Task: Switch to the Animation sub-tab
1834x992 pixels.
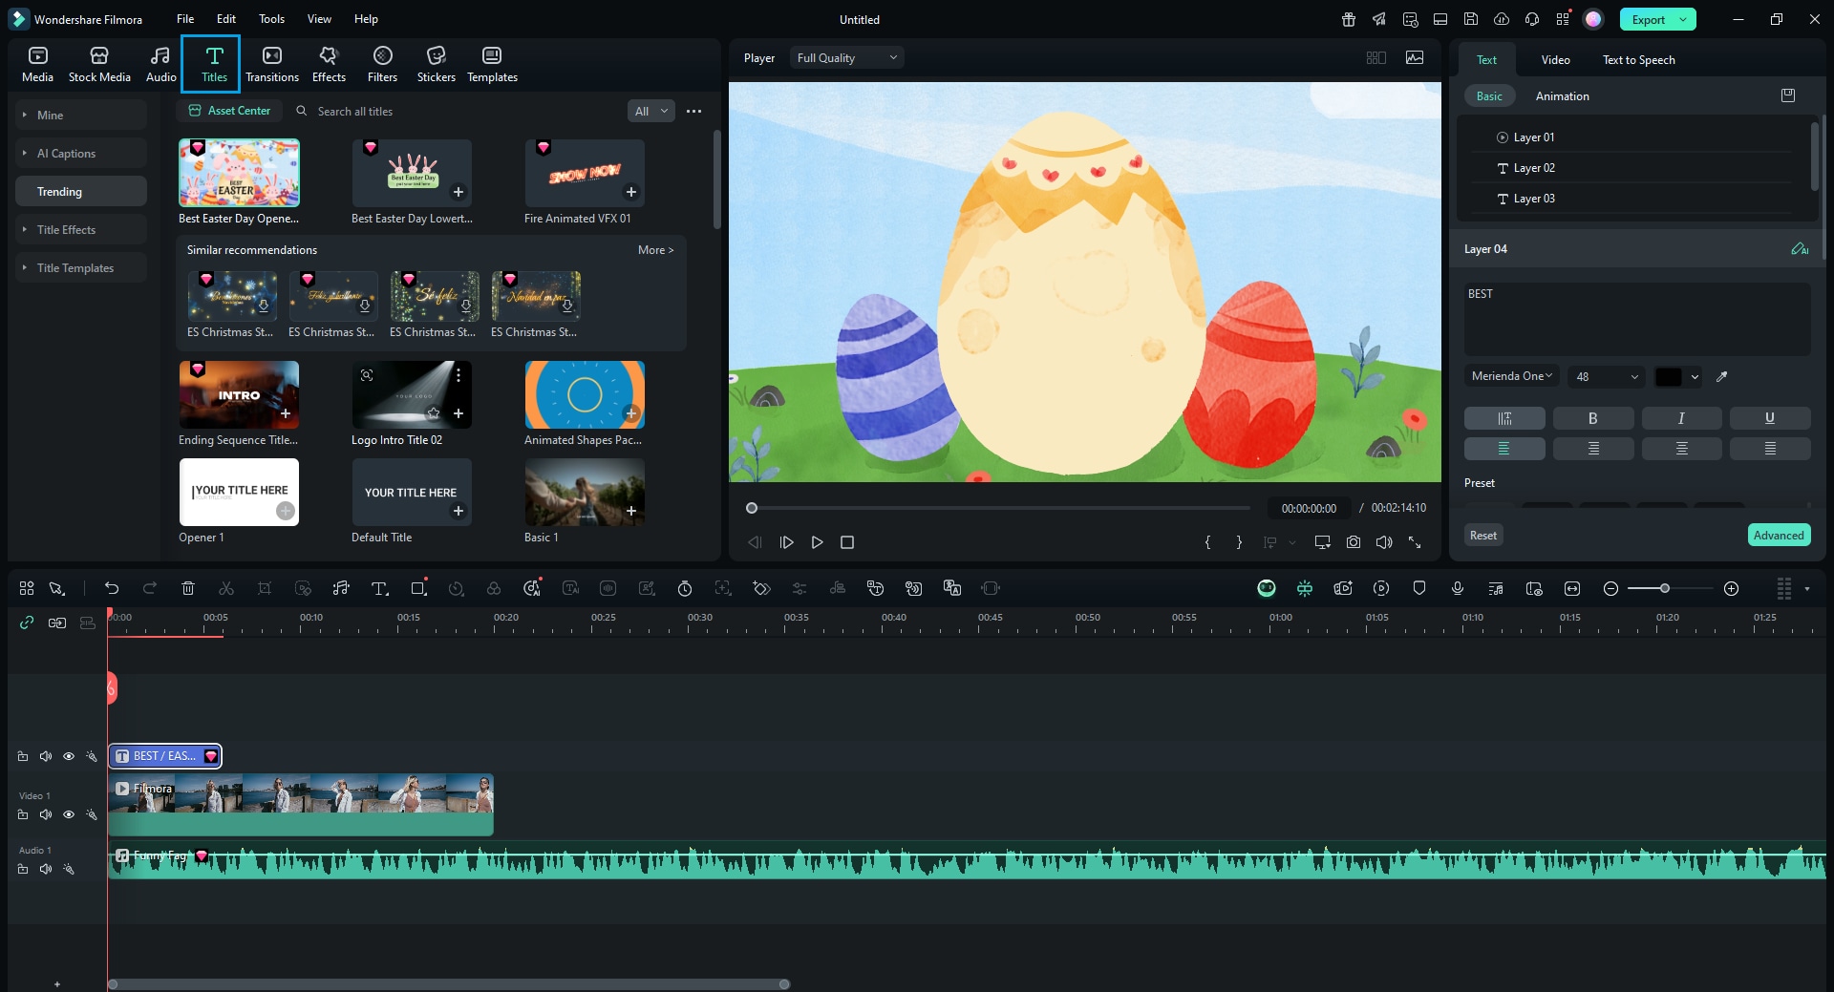Action: tap(1562, 95)
